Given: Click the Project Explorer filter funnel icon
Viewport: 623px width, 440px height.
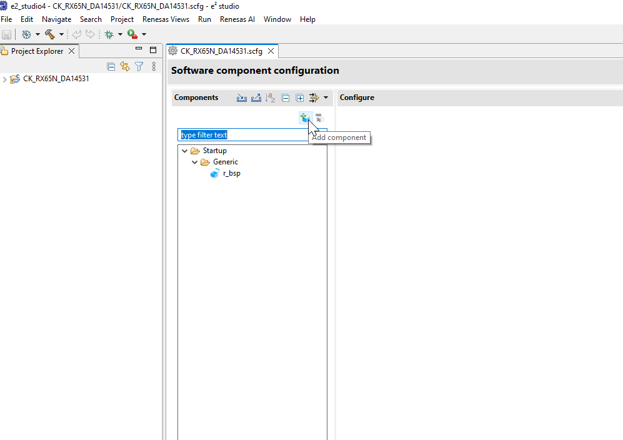Looking at the screenshot, I should (x=139, y=66).
